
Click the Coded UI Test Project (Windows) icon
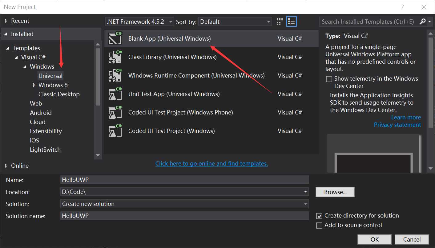point(115,131)
